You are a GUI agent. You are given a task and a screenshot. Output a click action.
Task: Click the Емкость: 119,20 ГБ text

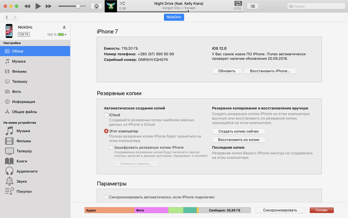[121, 48]
